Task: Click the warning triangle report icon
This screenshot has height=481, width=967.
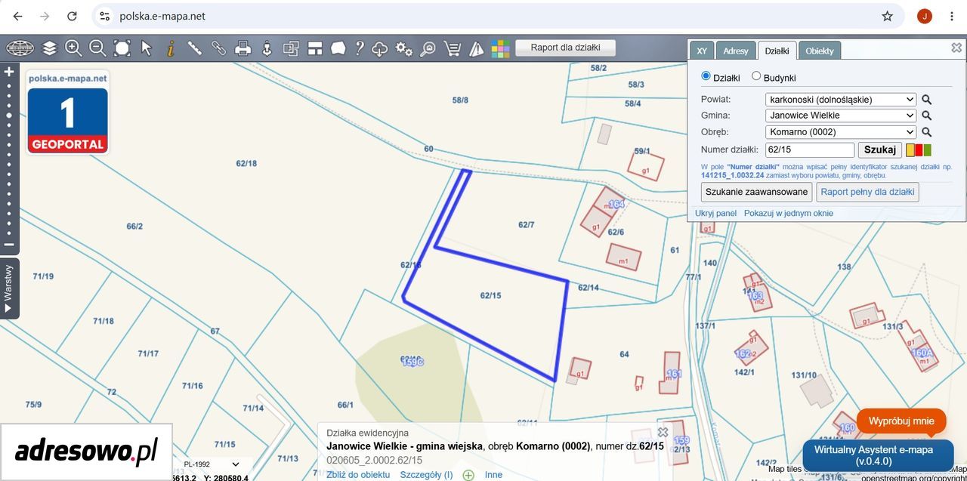Action: pos(476,48)
